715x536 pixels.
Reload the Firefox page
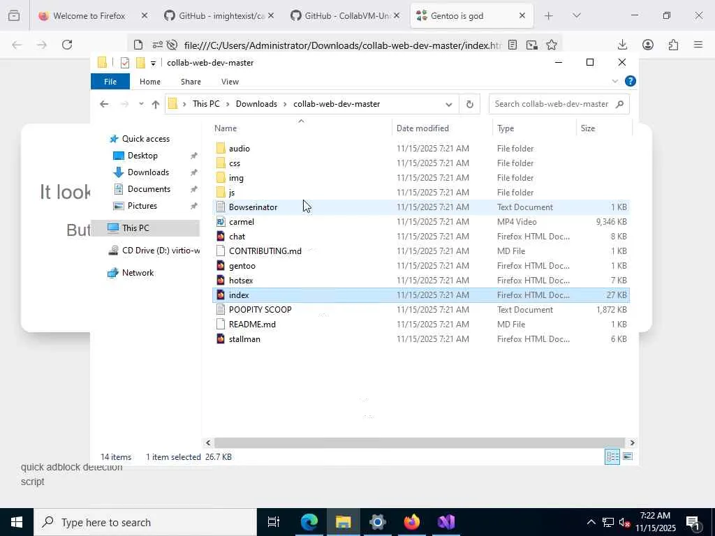tap(67, 45)
